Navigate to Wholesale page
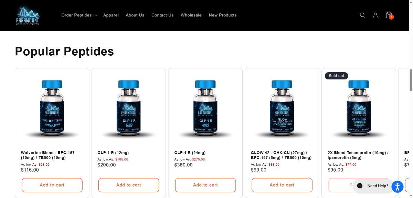Screen dimensions: 413x198 pyautogui.click(x=191, y=15)
